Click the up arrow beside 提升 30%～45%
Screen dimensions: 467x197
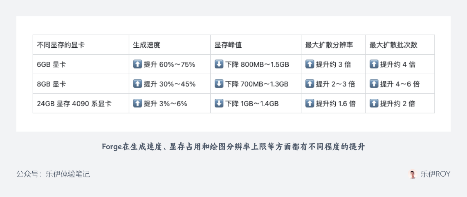click(x=137, y=84)
